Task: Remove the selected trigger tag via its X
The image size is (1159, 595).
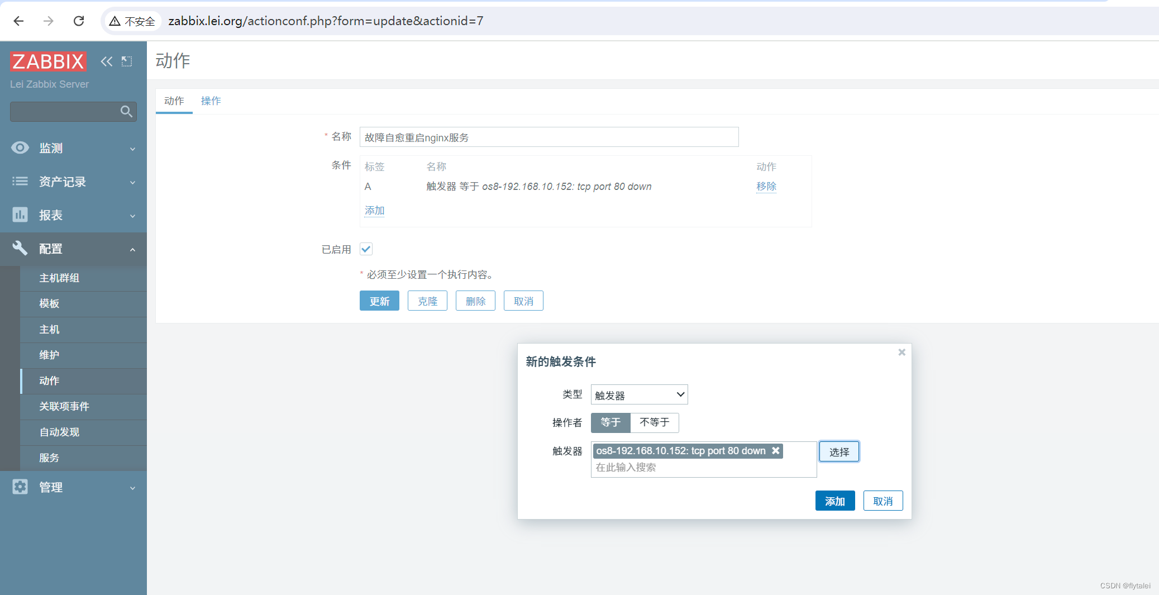Action: pyautogui.click(x=775, y=450)
